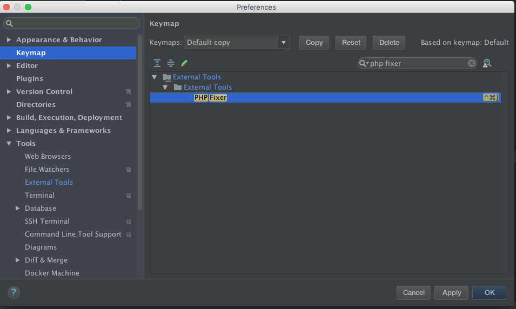Image resolution: width=516 pixels, height=309 pixels.
Task: Clear the php fixer search text
Action: point(472,63)
